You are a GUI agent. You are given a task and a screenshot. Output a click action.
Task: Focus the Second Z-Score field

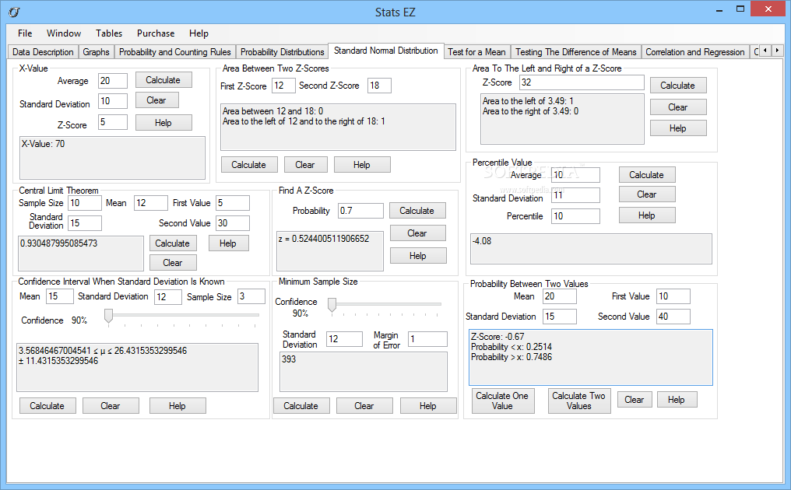click(379, 86)
